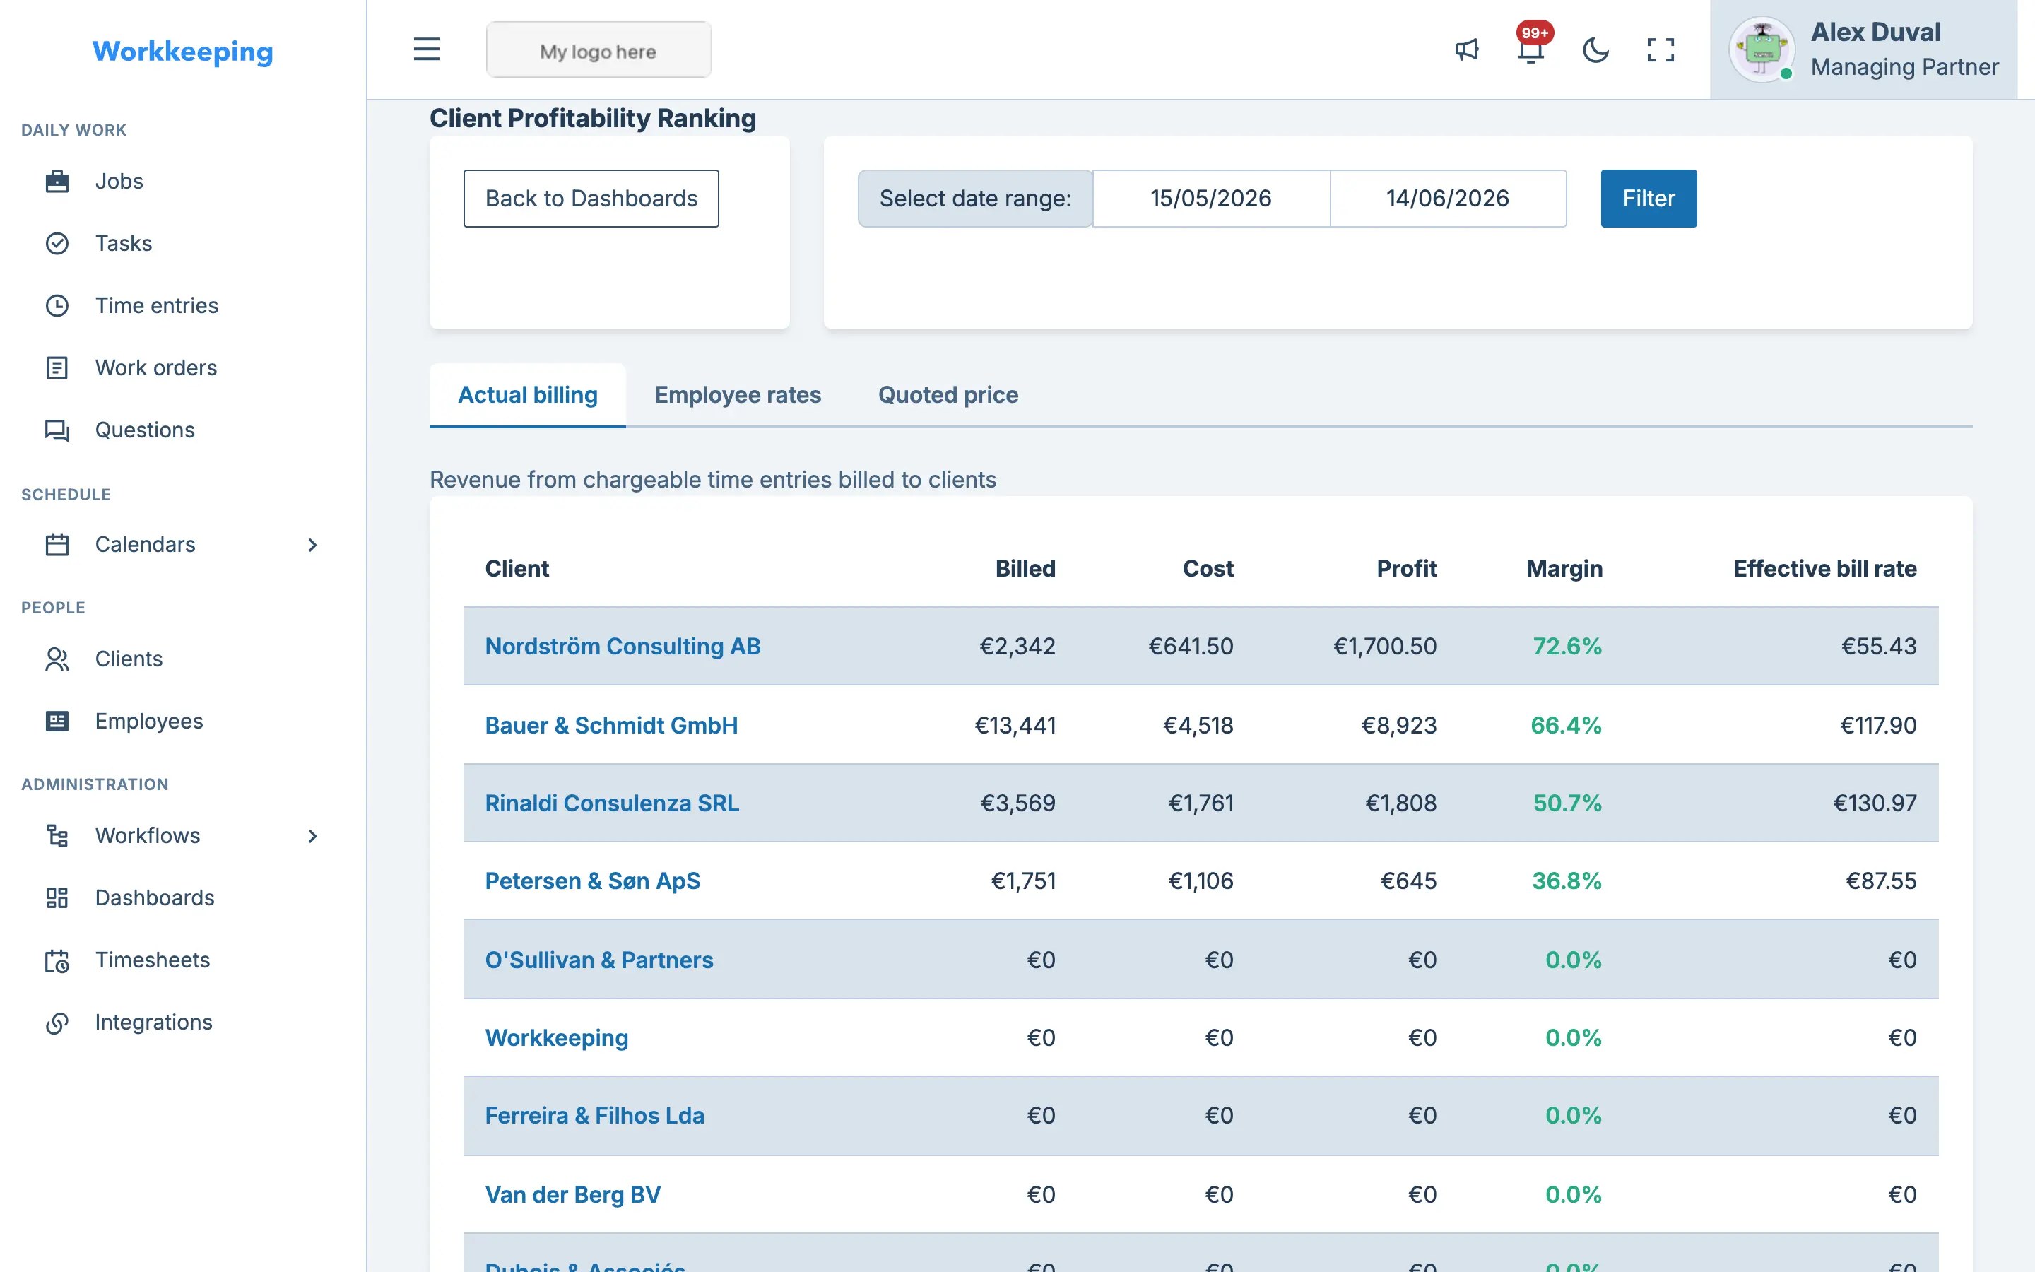Switch to the Actual billing tab
This screenshot has height=1272, width=2035.
[x=527, y=394]
